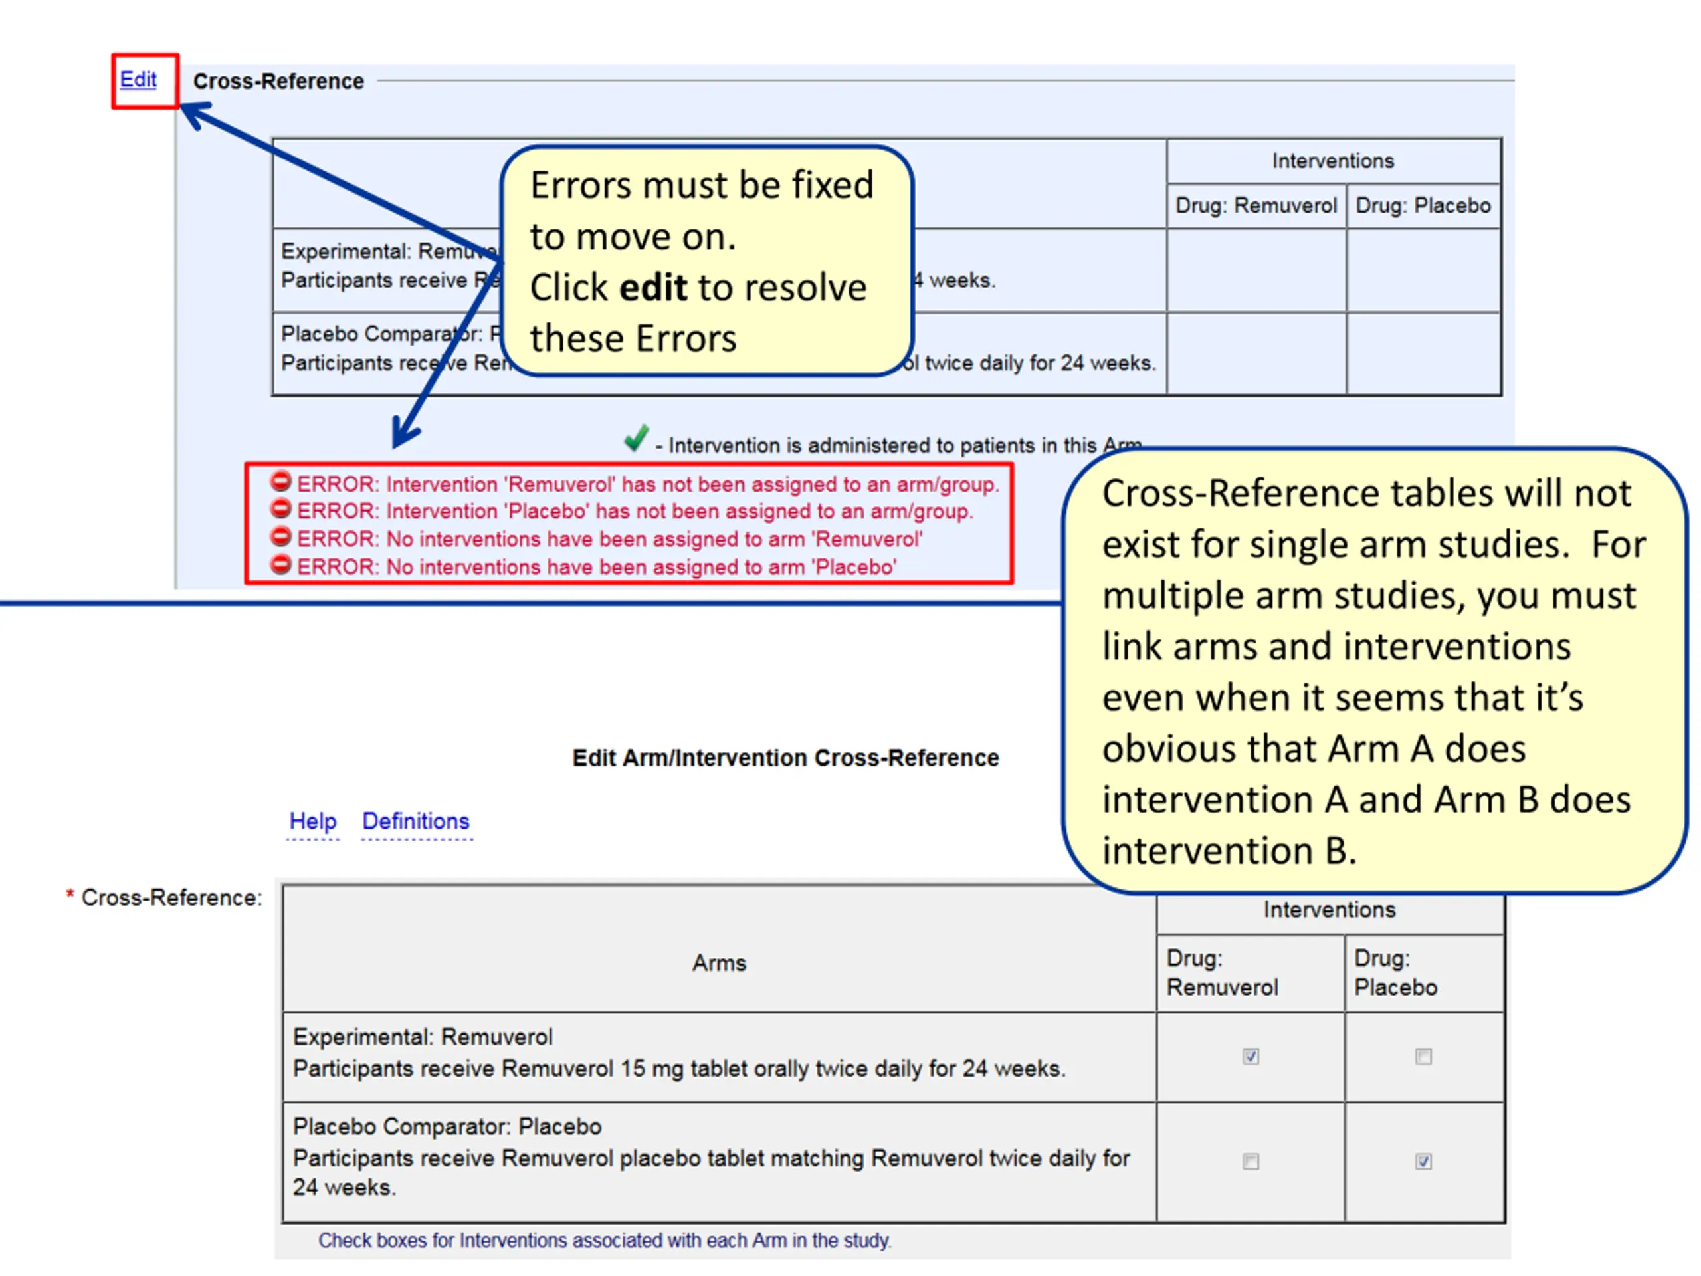
Task: Uncheck Placebo box for Placebo Comparator arm
Action: [x=1423, y=1162]
